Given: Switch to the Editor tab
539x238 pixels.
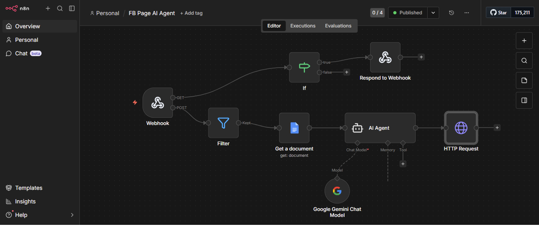Looking at the screenshot, I should pyautogui.click(x=274, y=26).
